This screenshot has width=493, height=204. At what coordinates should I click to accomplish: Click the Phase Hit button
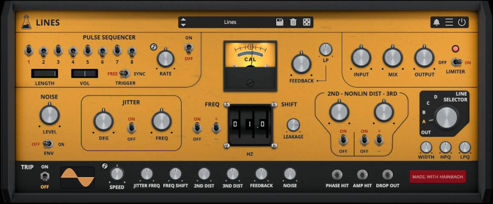point(337,175)
